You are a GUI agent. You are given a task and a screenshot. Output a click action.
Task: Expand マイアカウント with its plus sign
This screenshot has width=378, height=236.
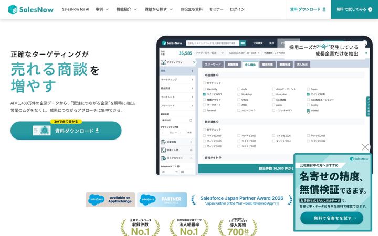pyautogui.click(x=191, y=158)
